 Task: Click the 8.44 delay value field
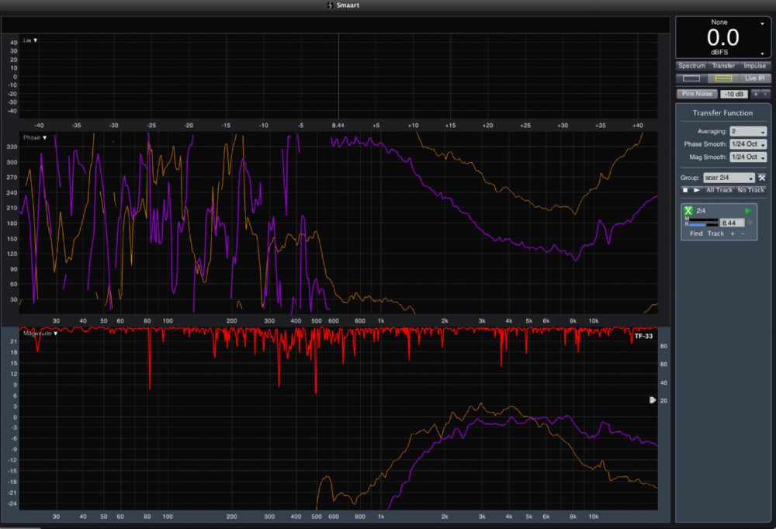(x=733, y=223)
